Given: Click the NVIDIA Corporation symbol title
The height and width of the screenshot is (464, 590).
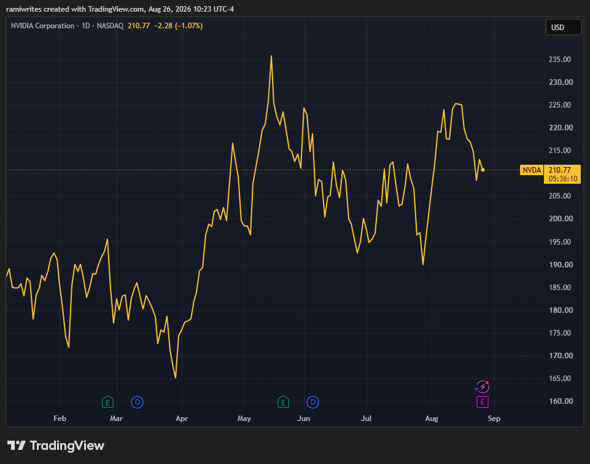Looking at the screenshot, I should [42, 26].
